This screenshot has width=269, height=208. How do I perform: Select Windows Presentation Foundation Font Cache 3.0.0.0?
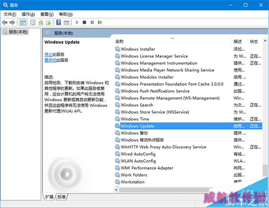click(x=188, y=84)
